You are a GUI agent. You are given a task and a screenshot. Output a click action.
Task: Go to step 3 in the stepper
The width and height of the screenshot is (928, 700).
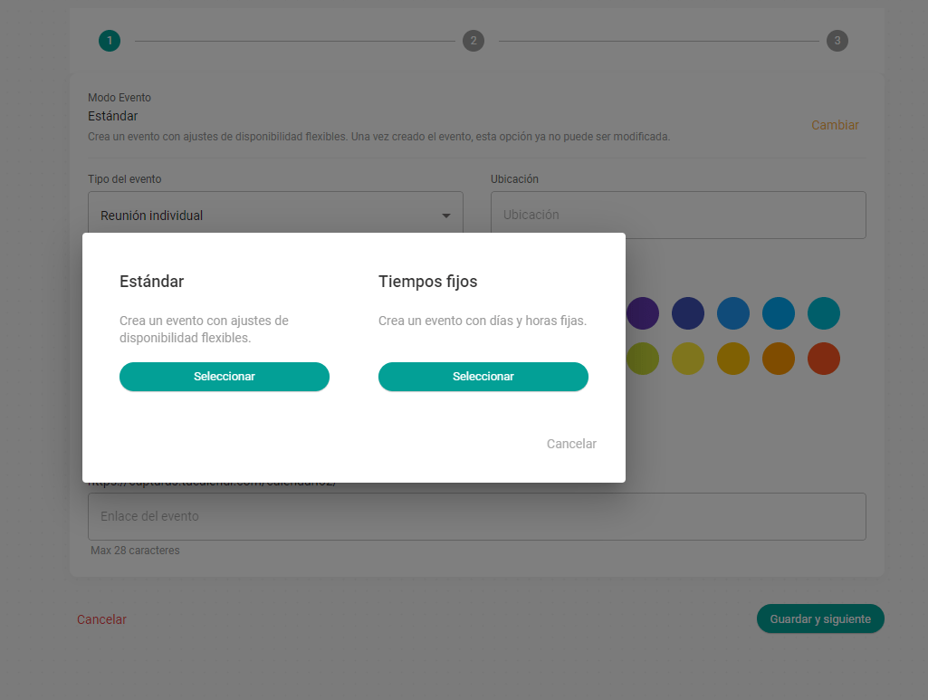pyautogui.click(x=837, y=41)
